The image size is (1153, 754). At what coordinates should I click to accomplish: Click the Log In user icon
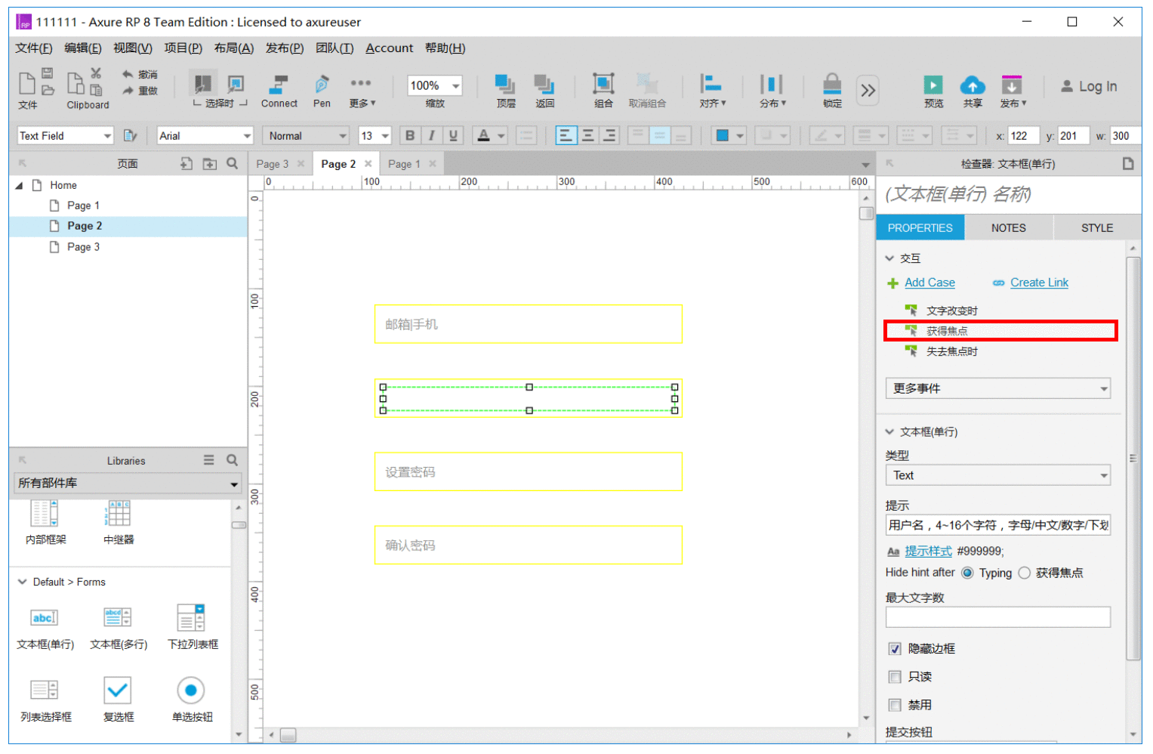pos(1067,86)
